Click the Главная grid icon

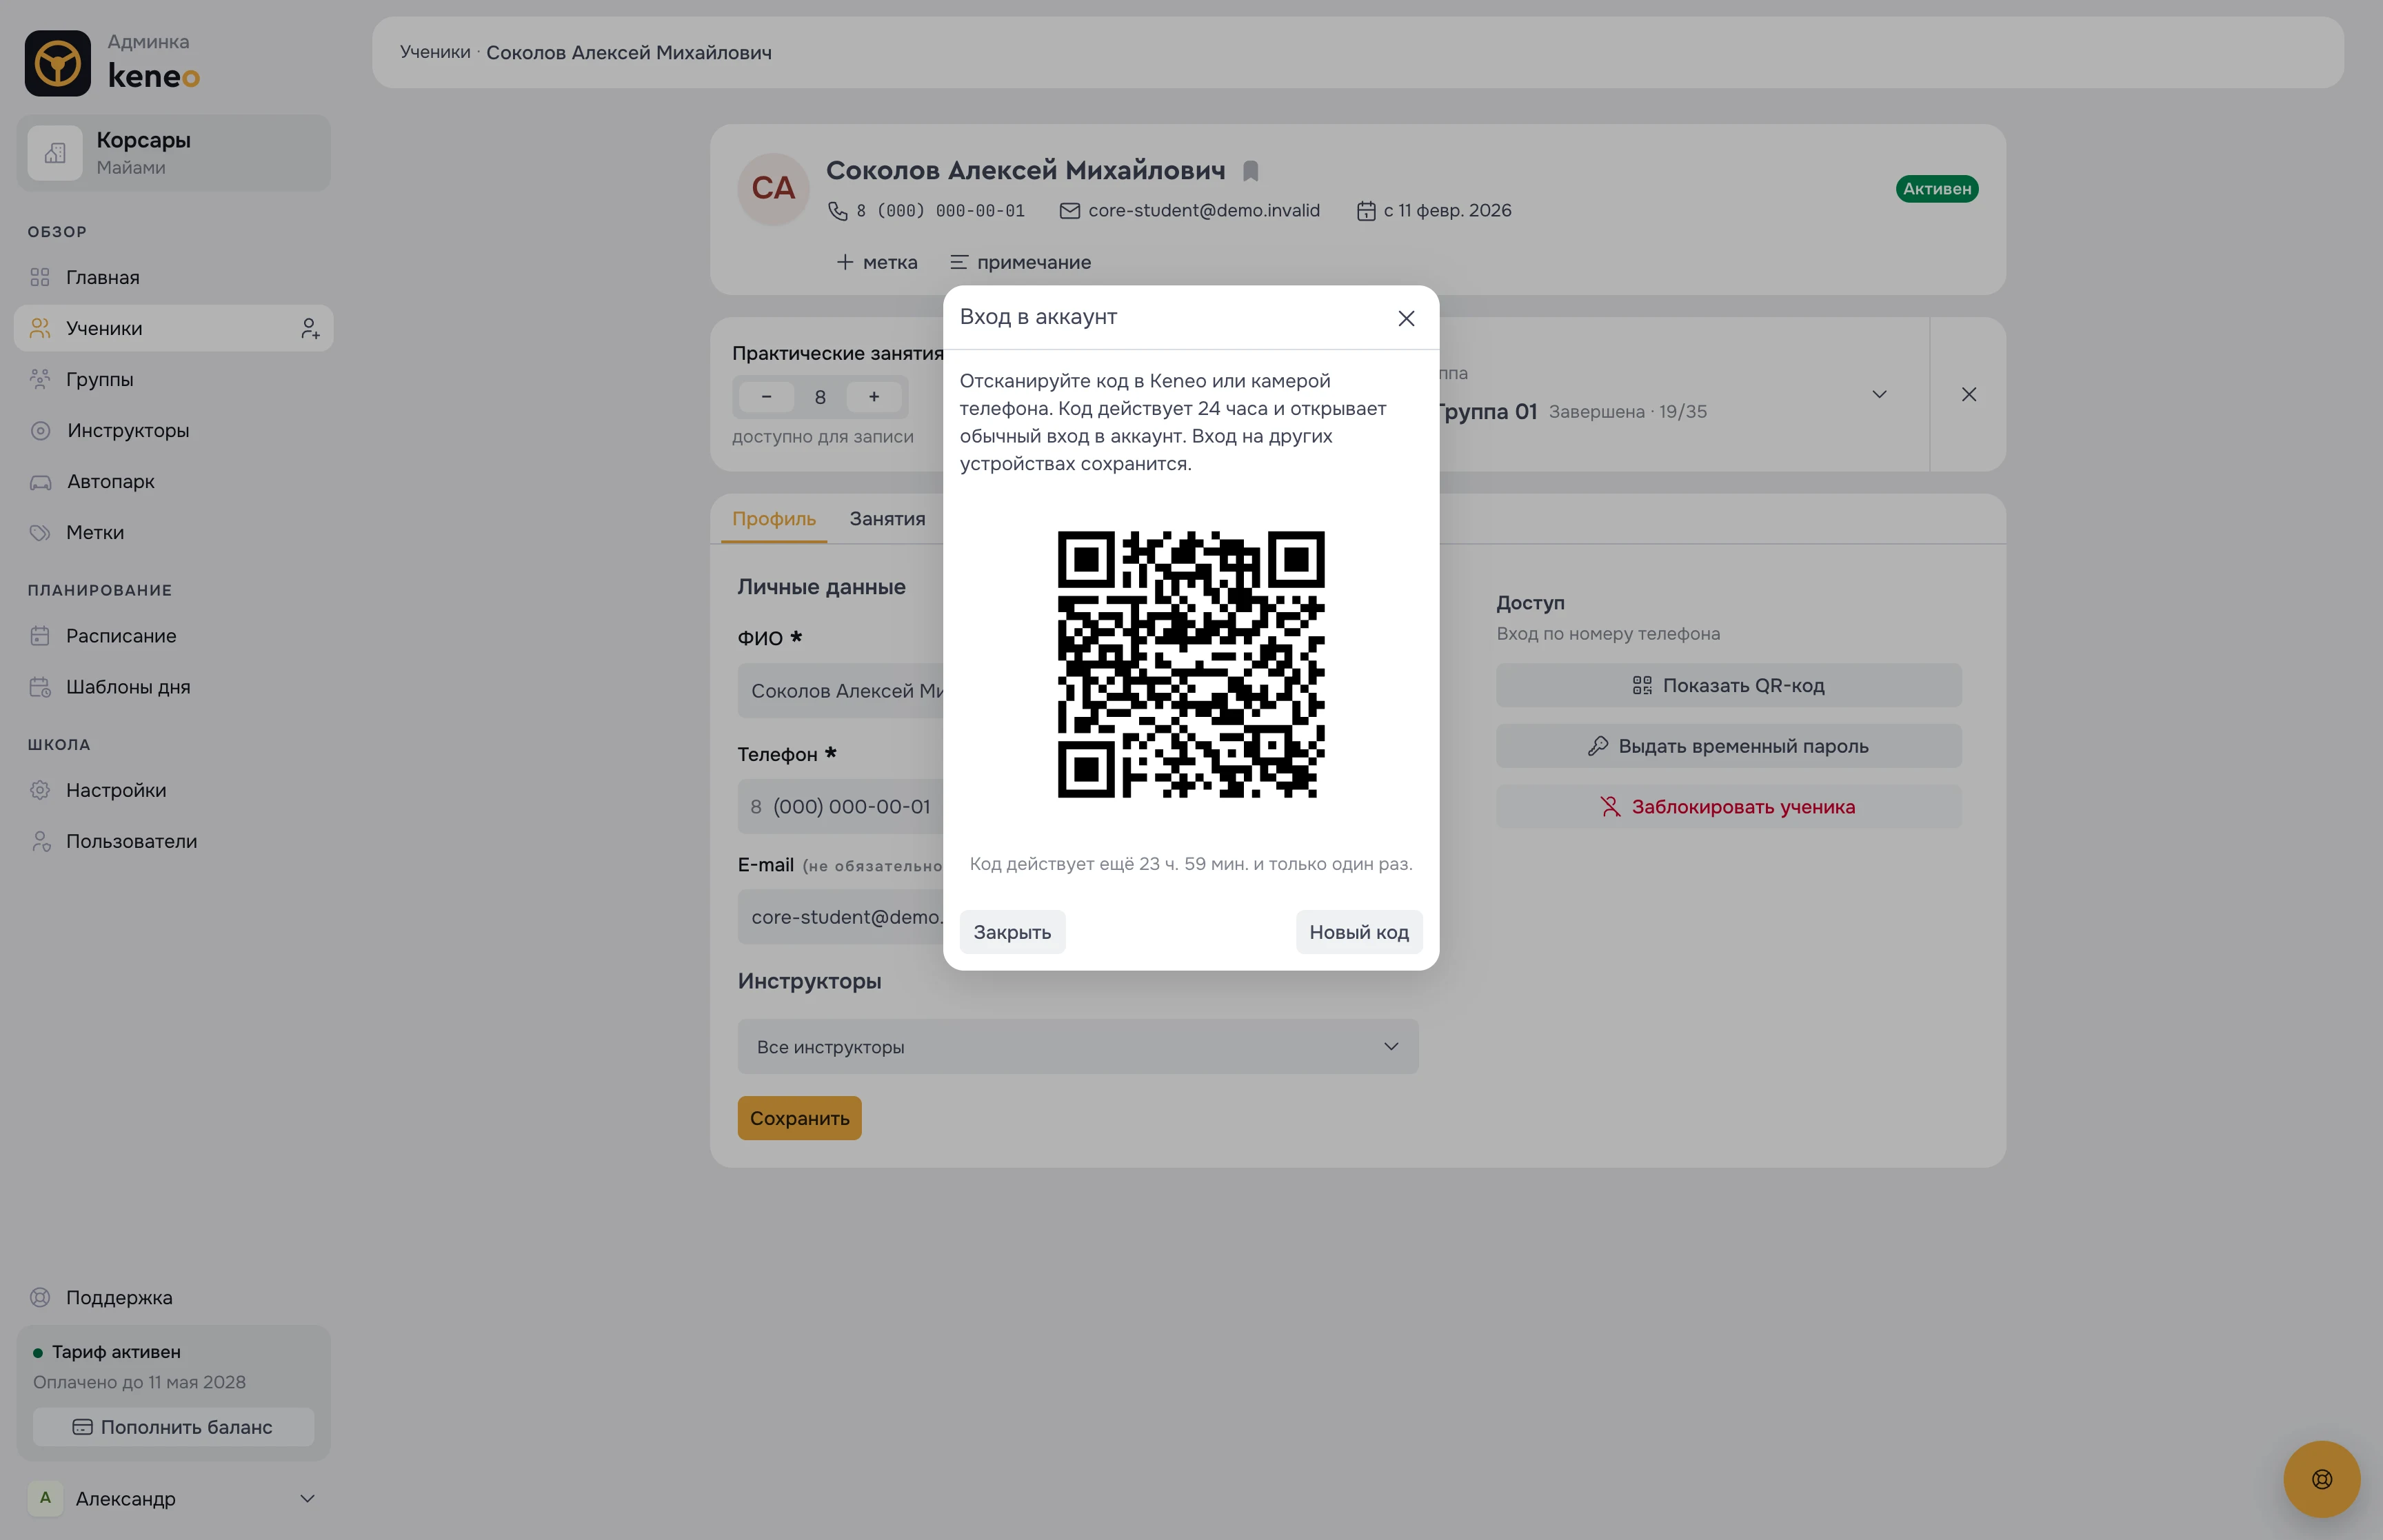40,277
